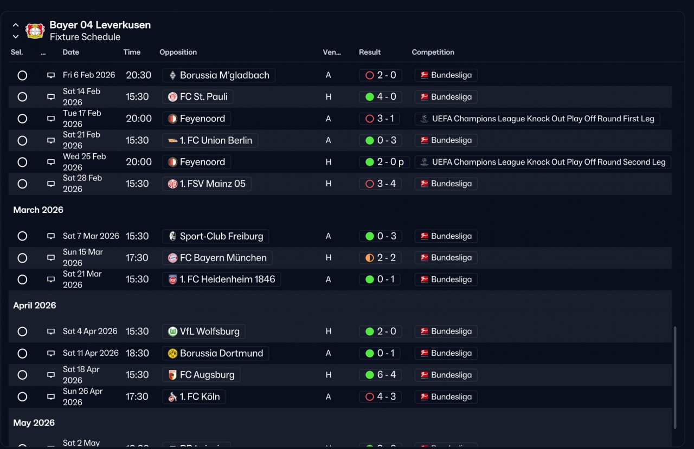The height and width of the screenshot is (449, 694).
Task: Click the VfL Wolfsburg club badge
Action: pyautogui.click(x=172, y=331)
